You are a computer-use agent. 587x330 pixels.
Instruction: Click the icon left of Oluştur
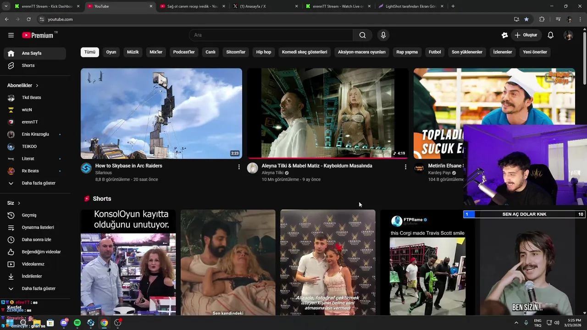pos(504,35)
